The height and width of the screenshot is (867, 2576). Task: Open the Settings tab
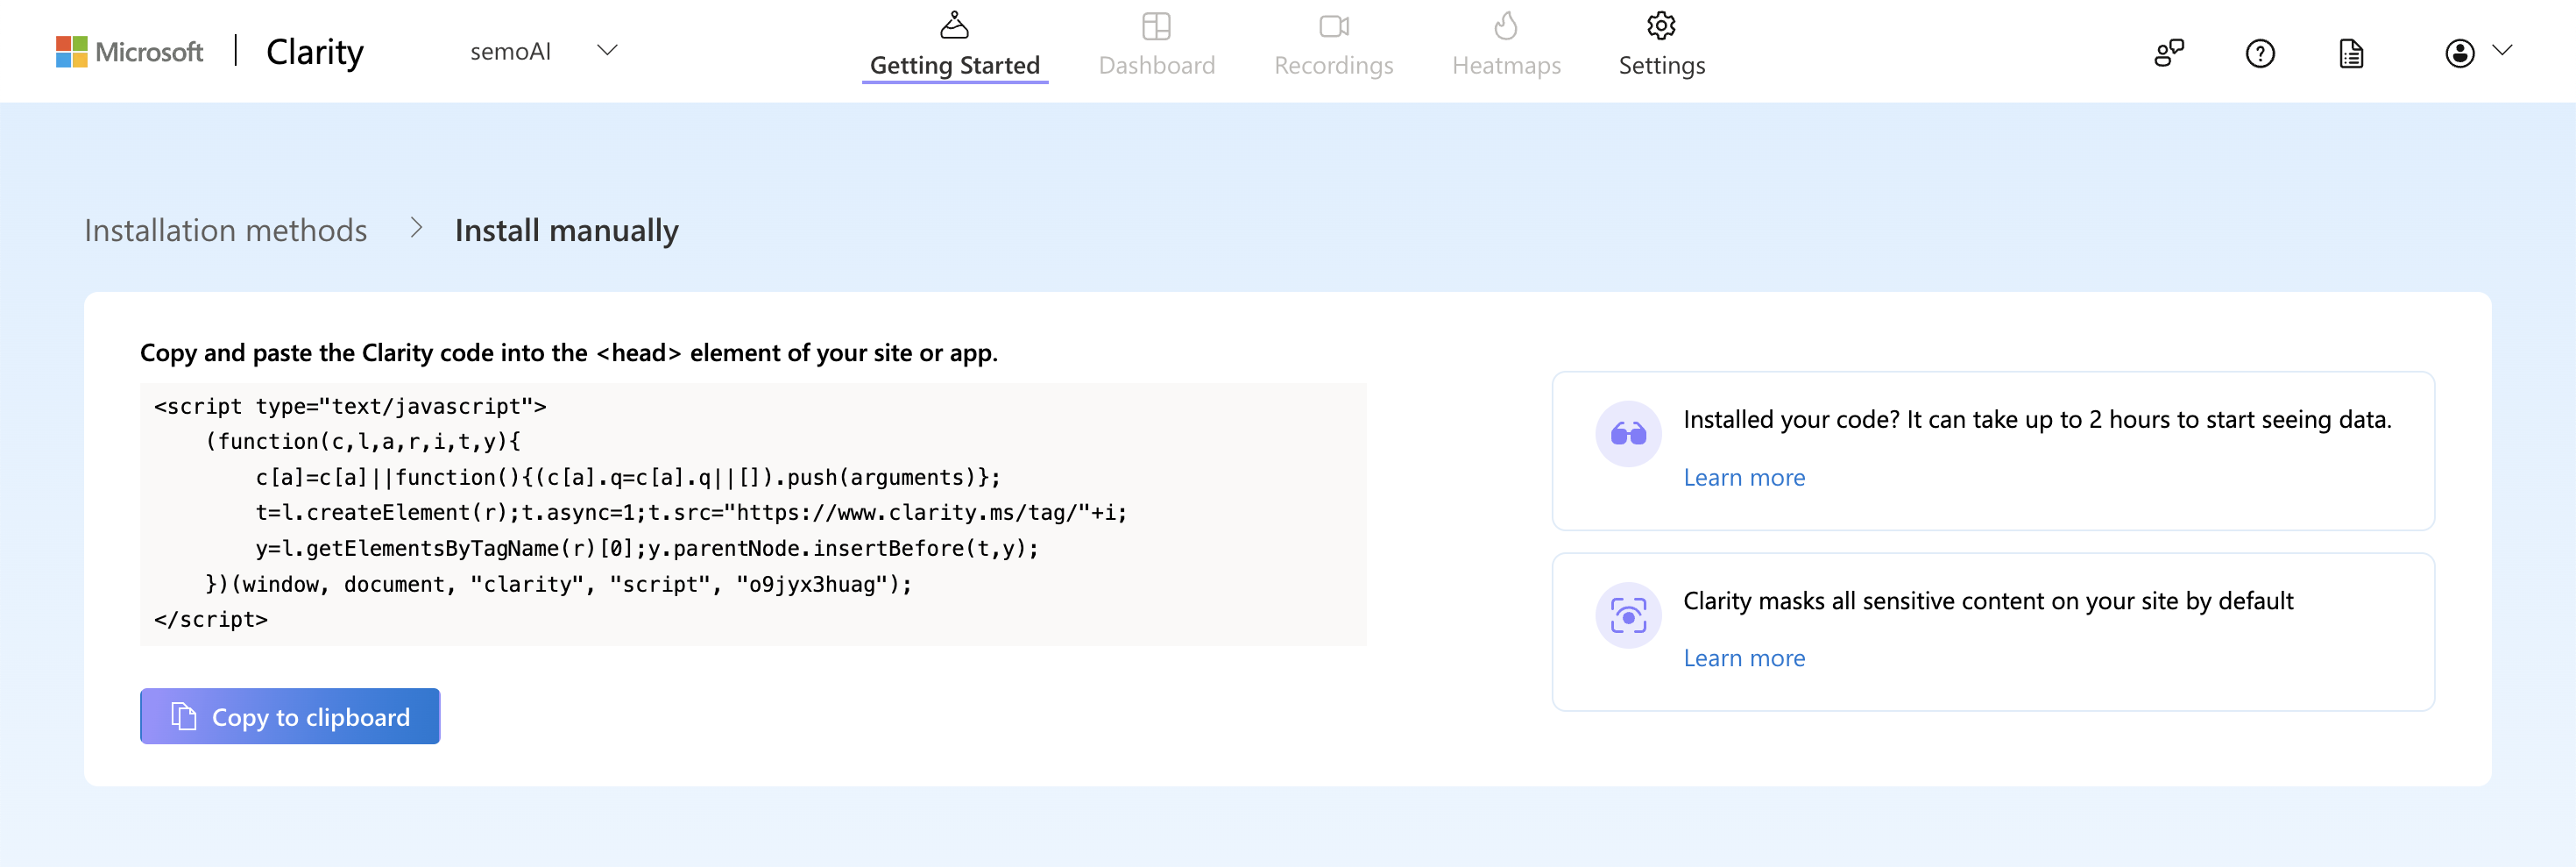1661,46
